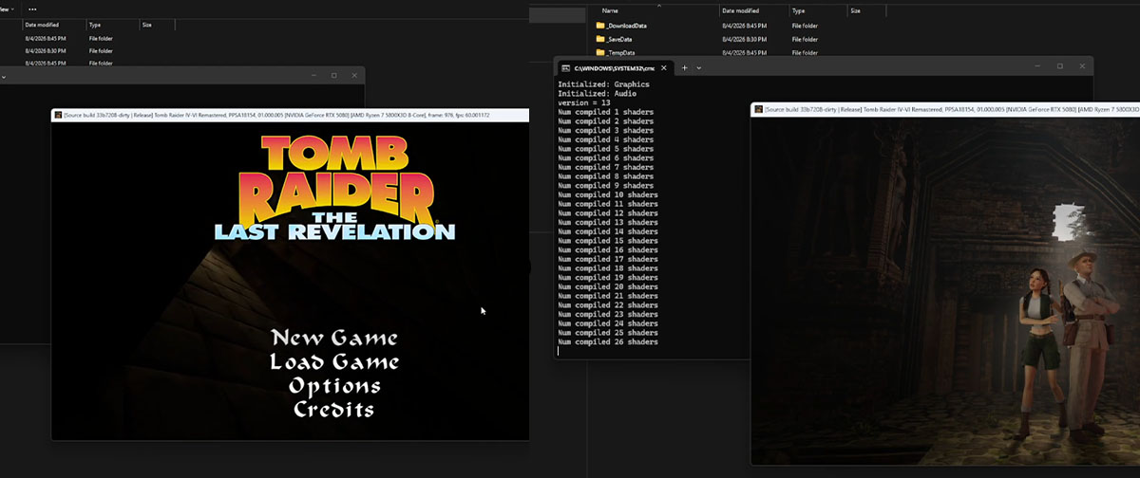1140x478 pixels.
Task: Open the See more ellipsis in explorer toolbar
Action: click(33, 9)
